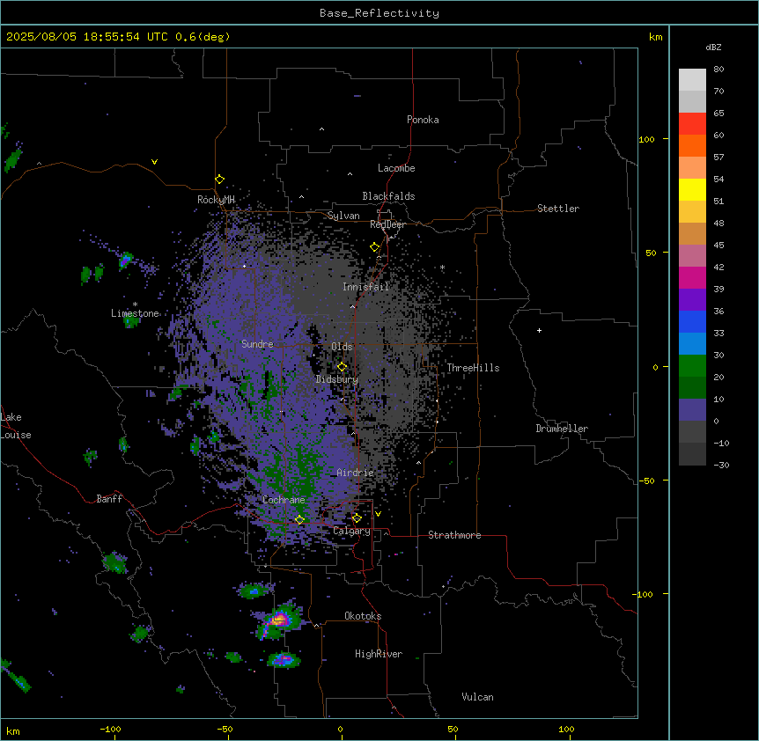Click the -100 label on bottom axis
759x741 pixels.
[110, 729]
